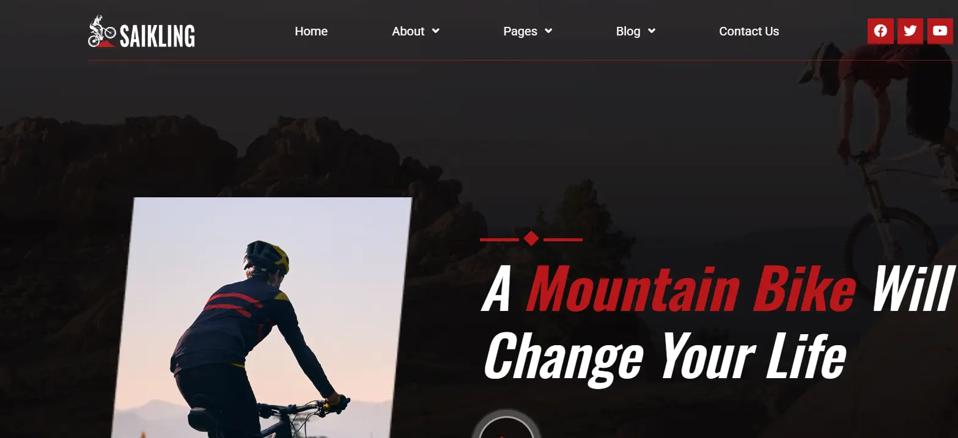Screen dimensions: 958x438
Task: Expand the Pages dropdown chevron
Action: [x=548, y=31]
